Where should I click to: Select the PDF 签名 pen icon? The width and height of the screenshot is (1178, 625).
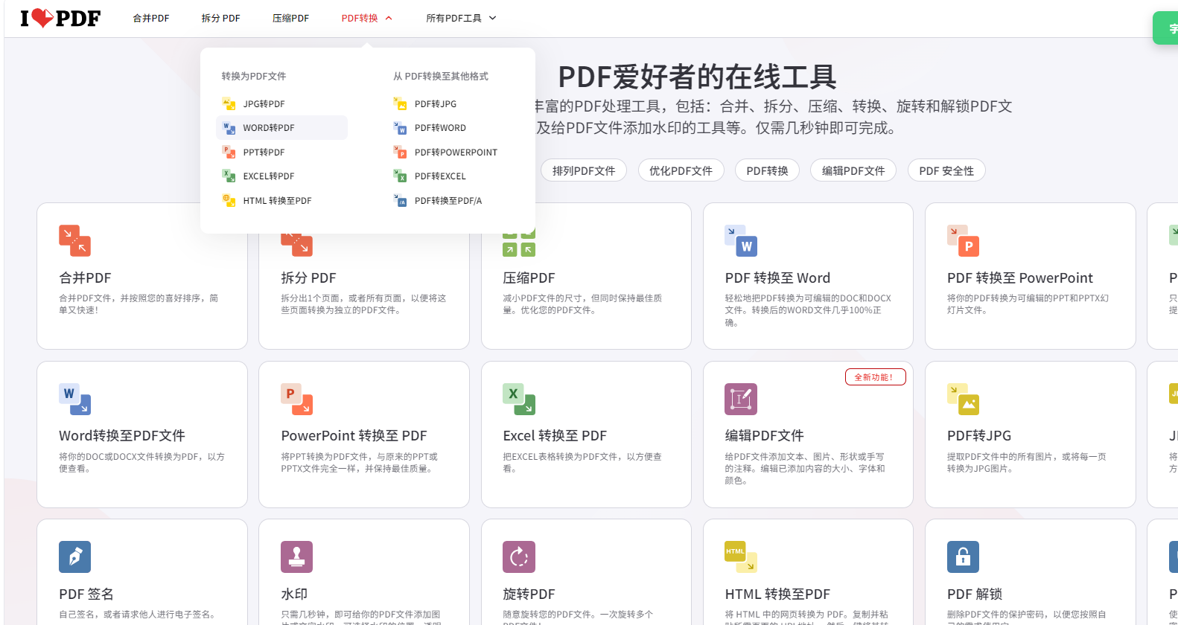point(74,557)
